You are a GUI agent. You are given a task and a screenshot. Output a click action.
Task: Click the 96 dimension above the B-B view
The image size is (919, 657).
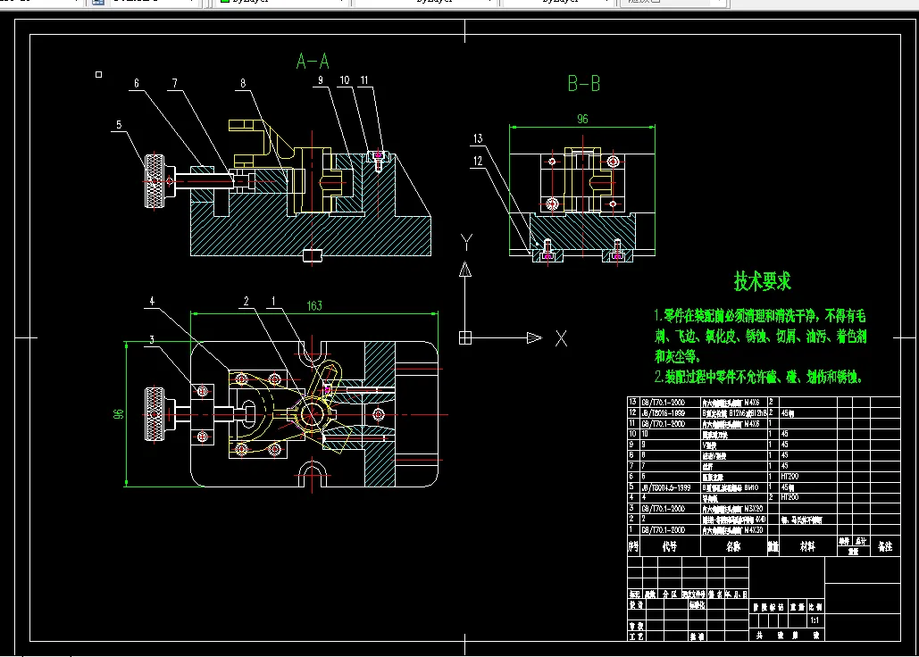(x=582, y=119)
